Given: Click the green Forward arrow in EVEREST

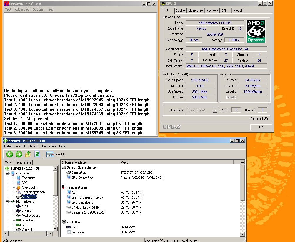Looking at the screenshot, I should (19, 154).
